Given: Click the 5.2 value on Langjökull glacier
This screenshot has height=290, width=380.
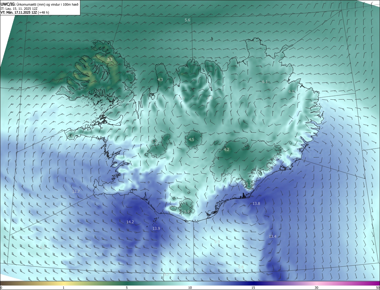Looking at the screenshot, I should pos(154,142).
